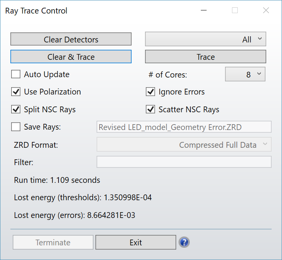Close the Ray Trace Control window
Viewport: 282px width, 260px height.
click(266, 10)
